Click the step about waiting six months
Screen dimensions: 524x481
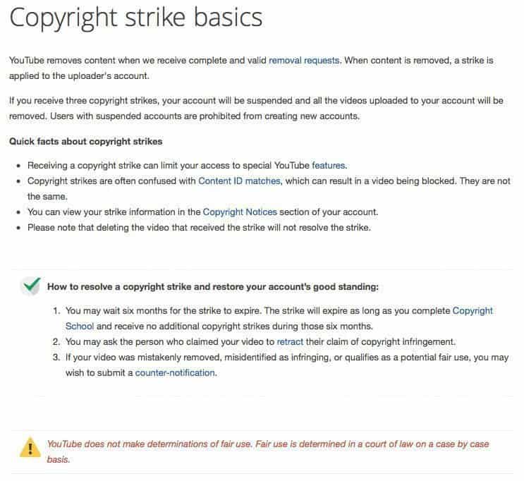(254, 310)
